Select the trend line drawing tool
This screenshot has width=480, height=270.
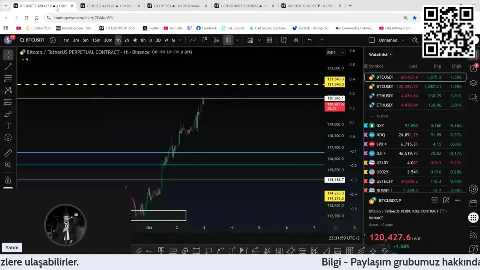click(x=8, y=67)
